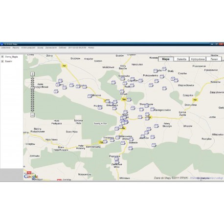Click the node marker overlapping Stara Słupia label
Viewport: 224px width, 224px height.
tap(147, 106)
